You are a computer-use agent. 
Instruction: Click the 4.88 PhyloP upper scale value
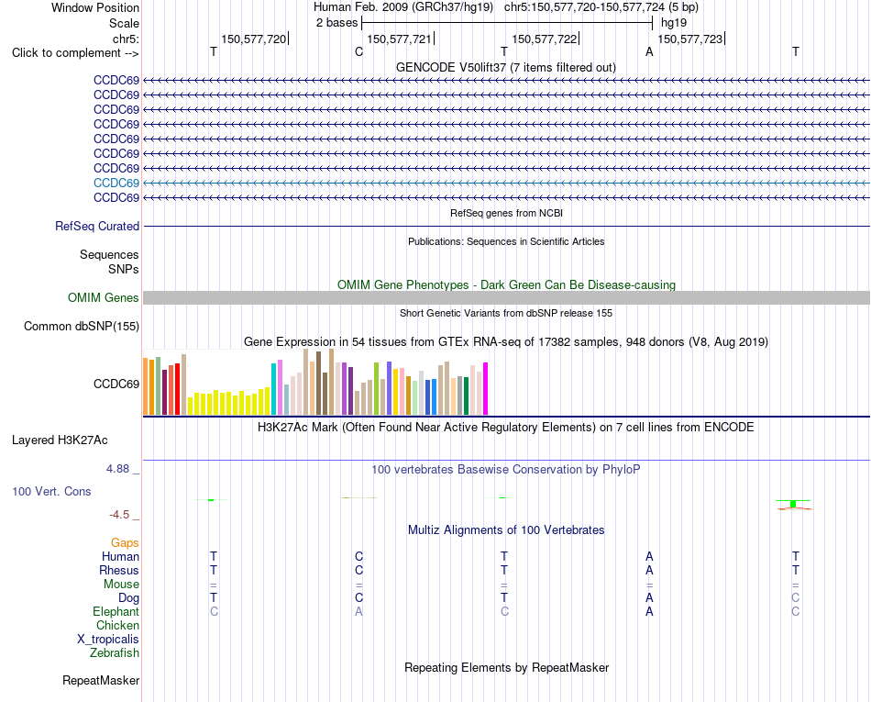(x=117, y=469)
